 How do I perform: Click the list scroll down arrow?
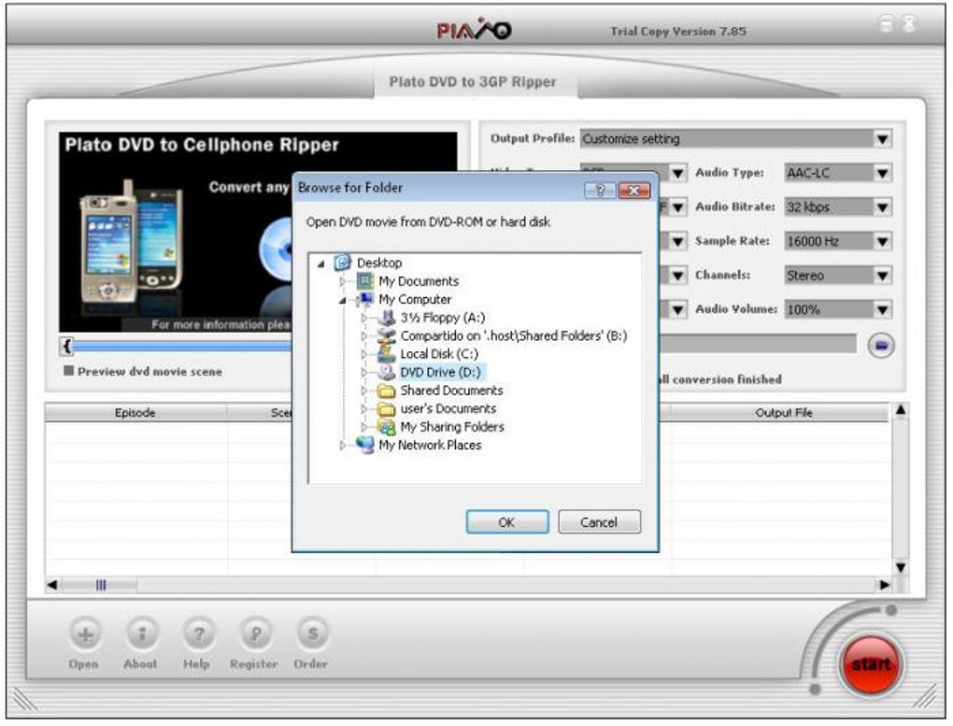point(901,567)
